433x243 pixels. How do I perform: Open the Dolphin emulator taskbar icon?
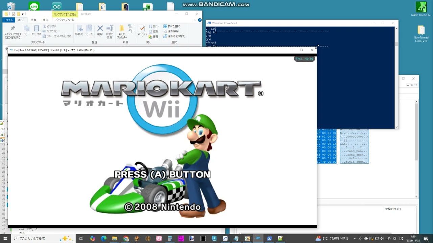click(258, 239)
